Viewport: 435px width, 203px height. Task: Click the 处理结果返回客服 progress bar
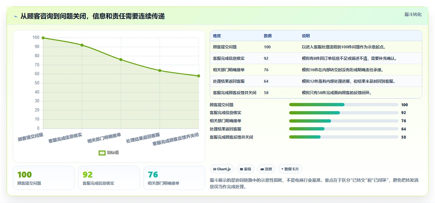(344, 129)
